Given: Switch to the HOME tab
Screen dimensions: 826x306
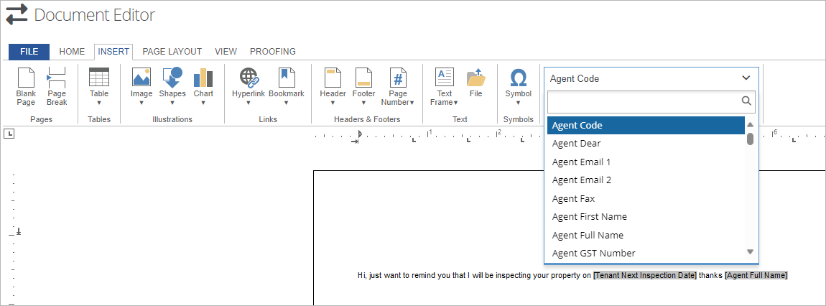Looking at the screenshot, I should (x=72, y=52).
